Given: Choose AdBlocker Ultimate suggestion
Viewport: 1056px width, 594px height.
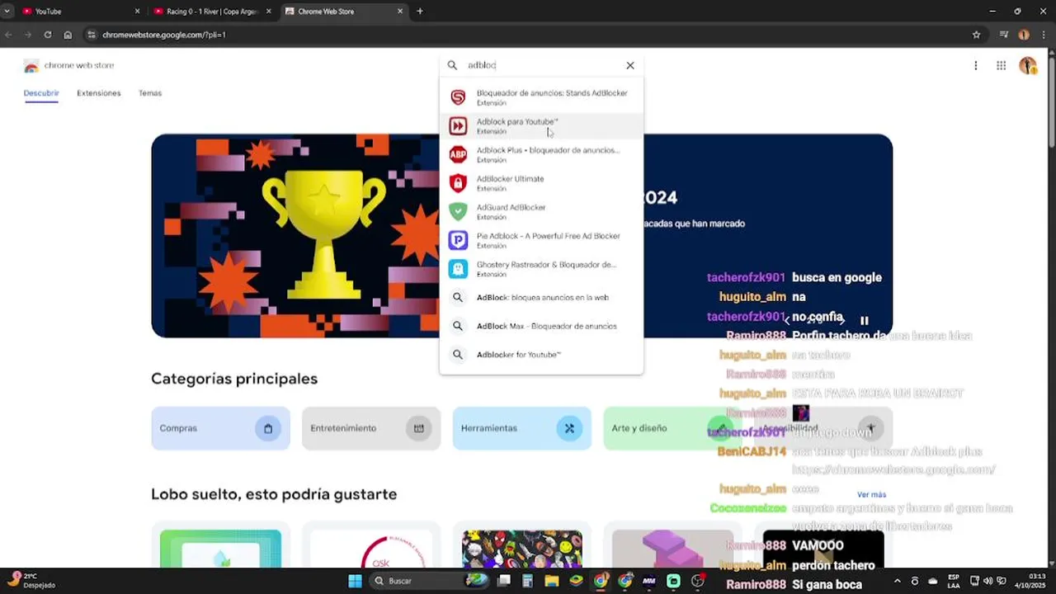Looking at the screenshot, I should (x=541, y=183).
